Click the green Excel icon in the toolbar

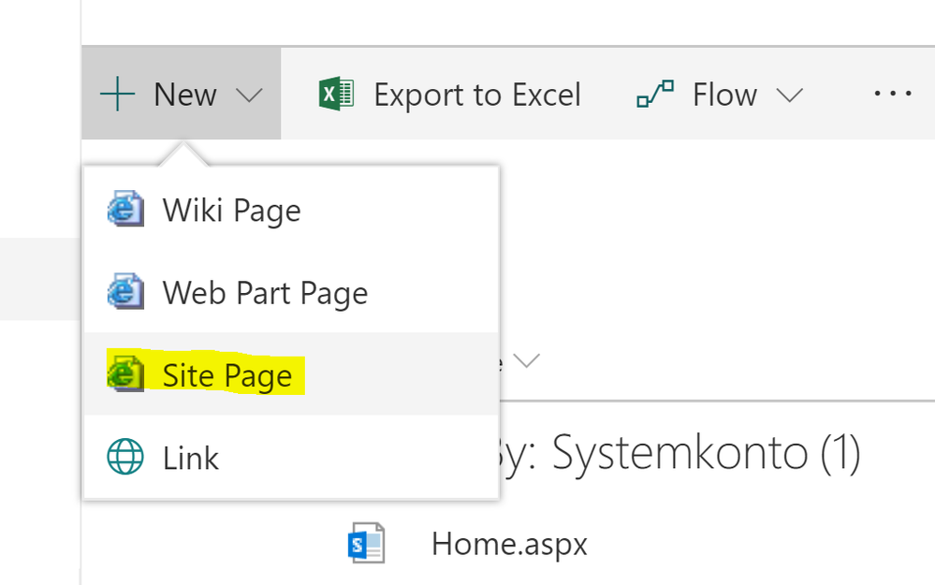coord(336,95)
